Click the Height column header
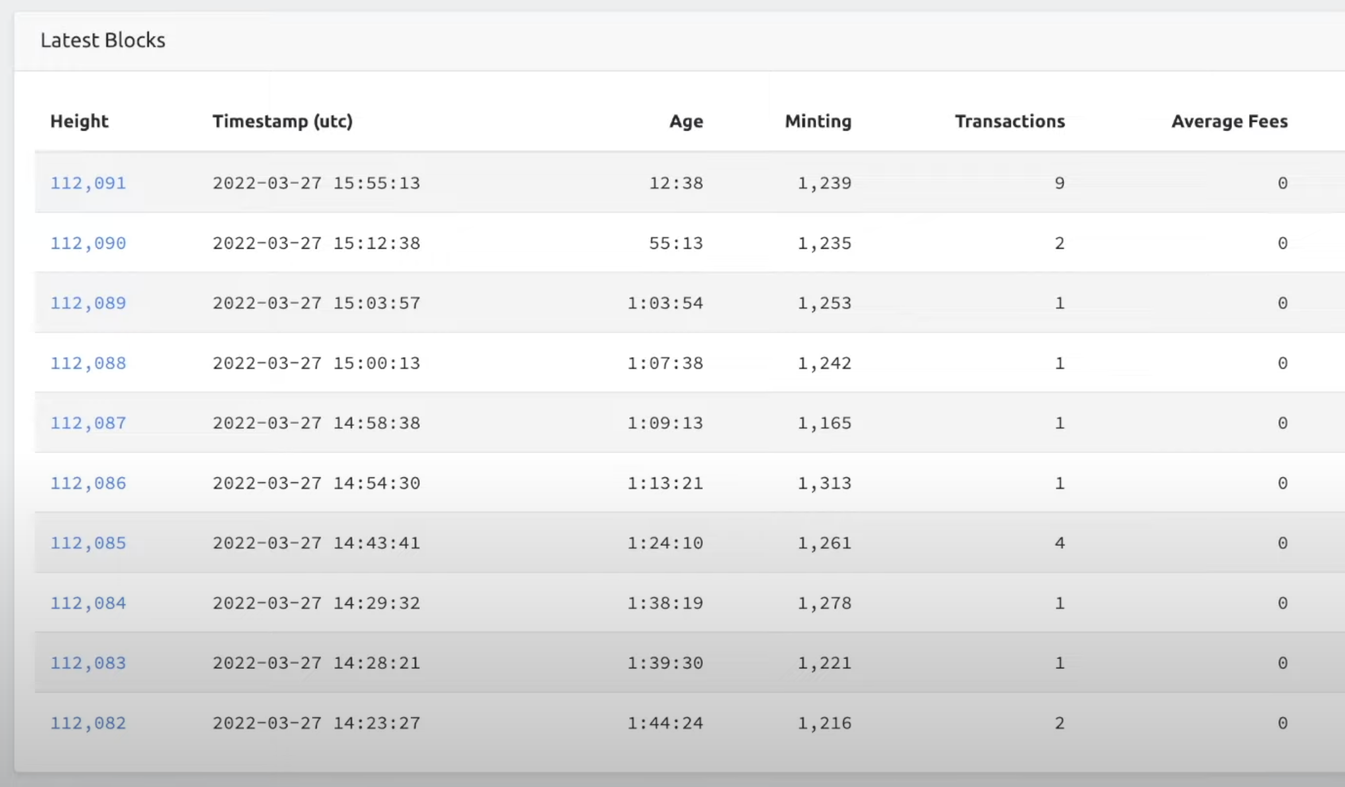Screen dimensions: 1345x787 (79, 121)
